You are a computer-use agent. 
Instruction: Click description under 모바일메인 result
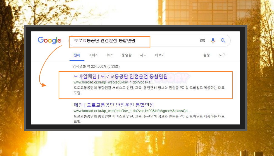tap(149, 90)
